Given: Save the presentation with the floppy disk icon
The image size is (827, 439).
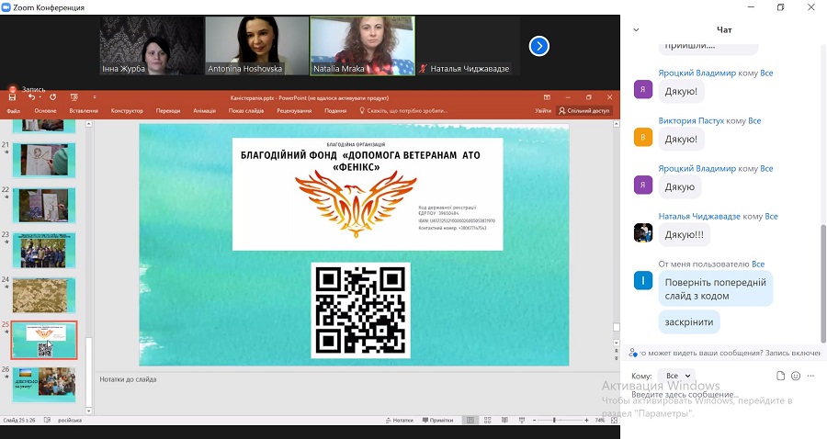Looking at the screenshot, I should (x=12, y=97).
